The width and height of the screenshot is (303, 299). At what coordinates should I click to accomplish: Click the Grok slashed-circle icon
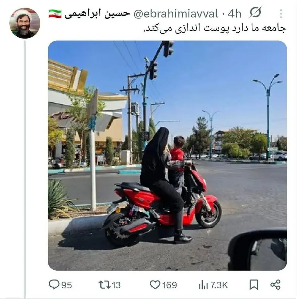pos(255,12)
